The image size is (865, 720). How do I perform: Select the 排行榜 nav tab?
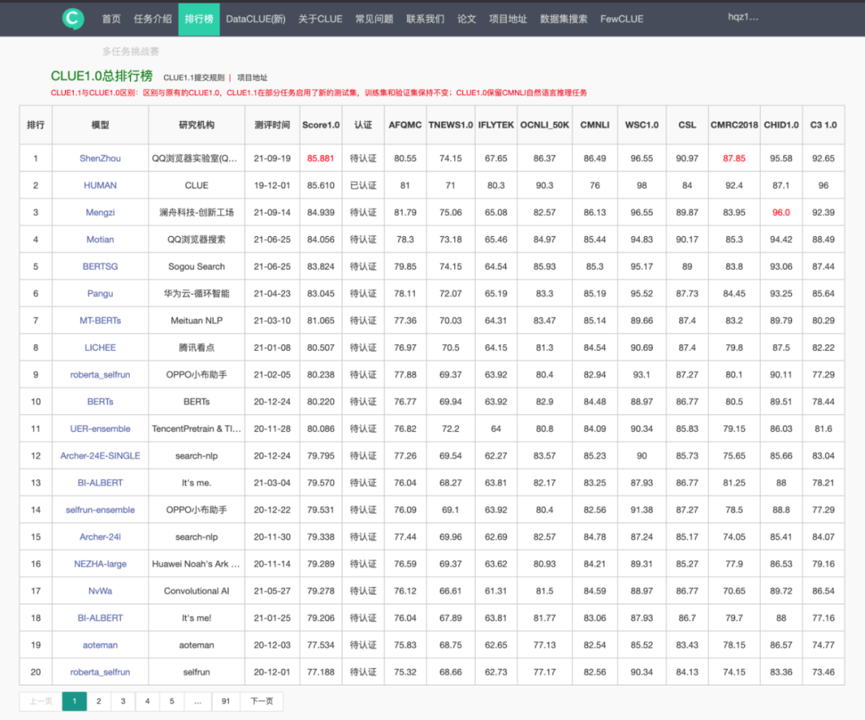[199, 19]
